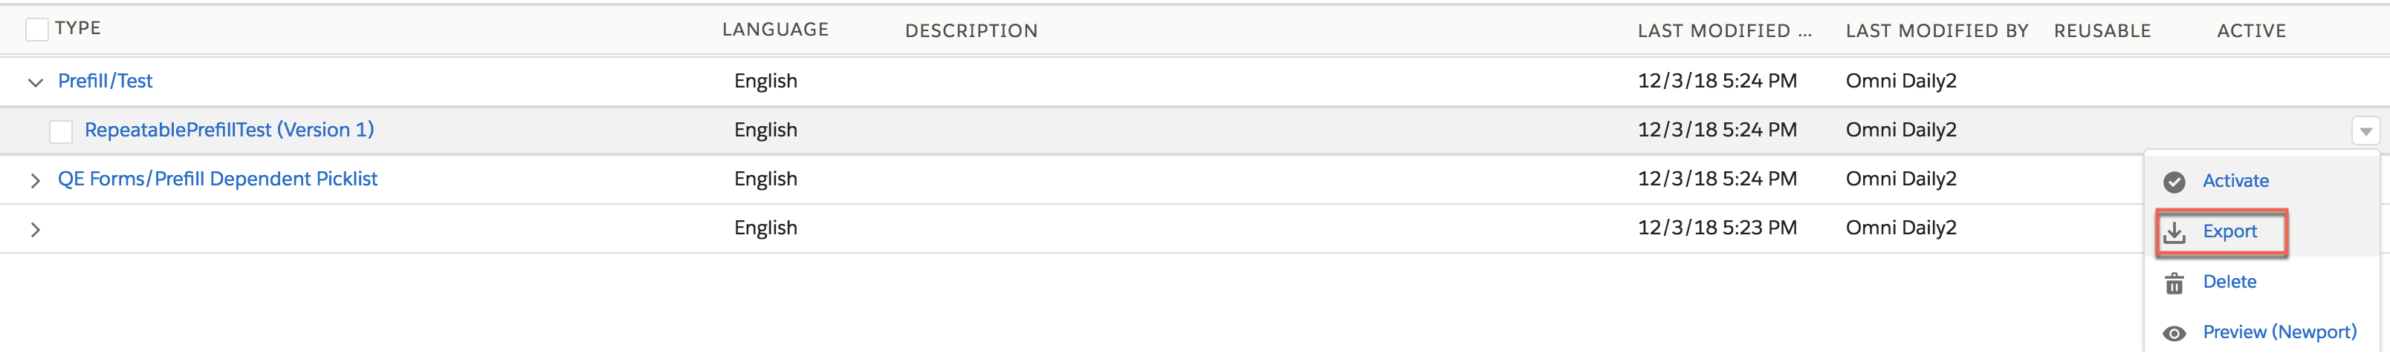Image resolution: width=2390 pixels, height=353 pixels.
Task: Click the Delete trash can icon
Action: (2174, 283)
